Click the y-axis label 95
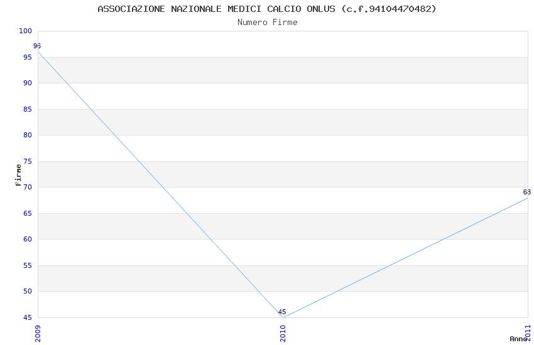 (28, 57)
